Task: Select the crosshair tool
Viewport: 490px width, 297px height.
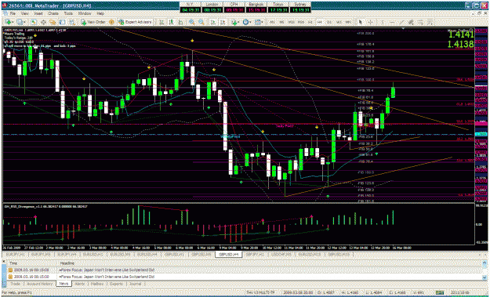Action: pyautogui.click(x=370, y=22)
